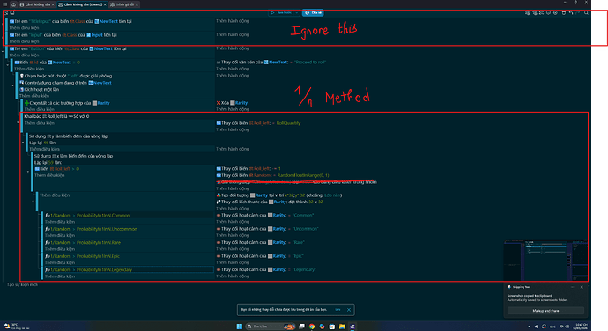Add condition below the Legendary condition
Image resolution: width=608 pixels, height=331 pixels.
click(x=60, y=276)
